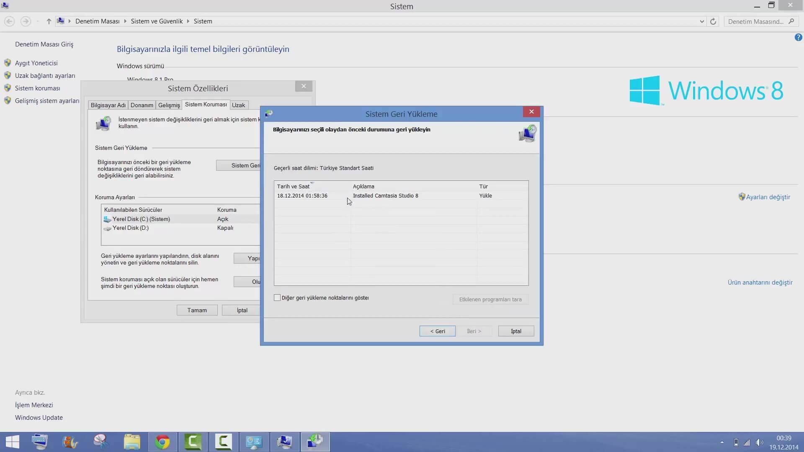This screenshot has height=452, width=804.
Task: Click the Windows Start button
Action: click(13, 442)
